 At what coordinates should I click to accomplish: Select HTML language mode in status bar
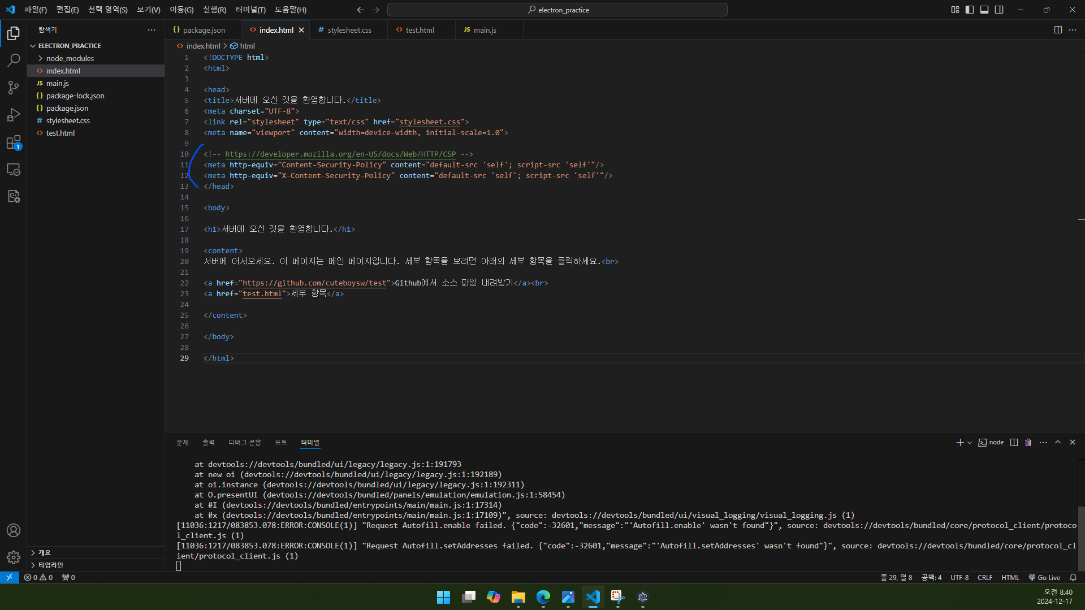tap(1010, 577)
